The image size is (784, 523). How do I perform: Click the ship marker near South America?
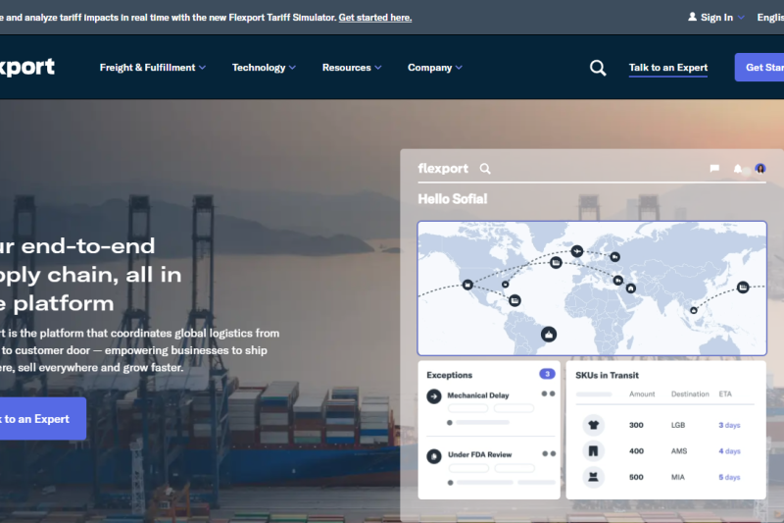549,335
